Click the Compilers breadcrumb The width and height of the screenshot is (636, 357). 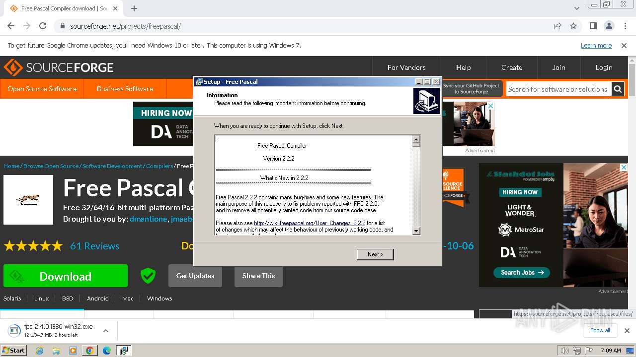coord(159,166)
